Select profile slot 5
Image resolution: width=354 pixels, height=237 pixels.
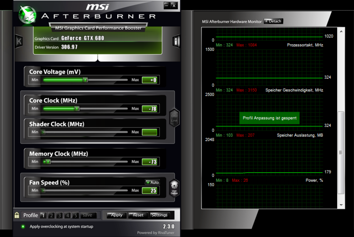tap(76, 215)
